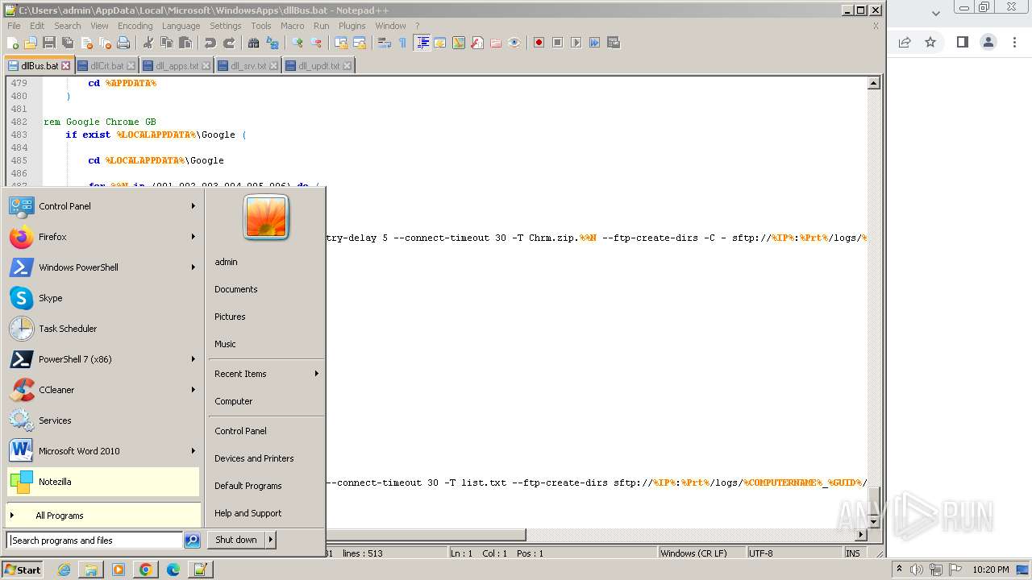1032x580 pixels.
Task: Copy selection using toolbar copy icon
Action: point(167,43)
